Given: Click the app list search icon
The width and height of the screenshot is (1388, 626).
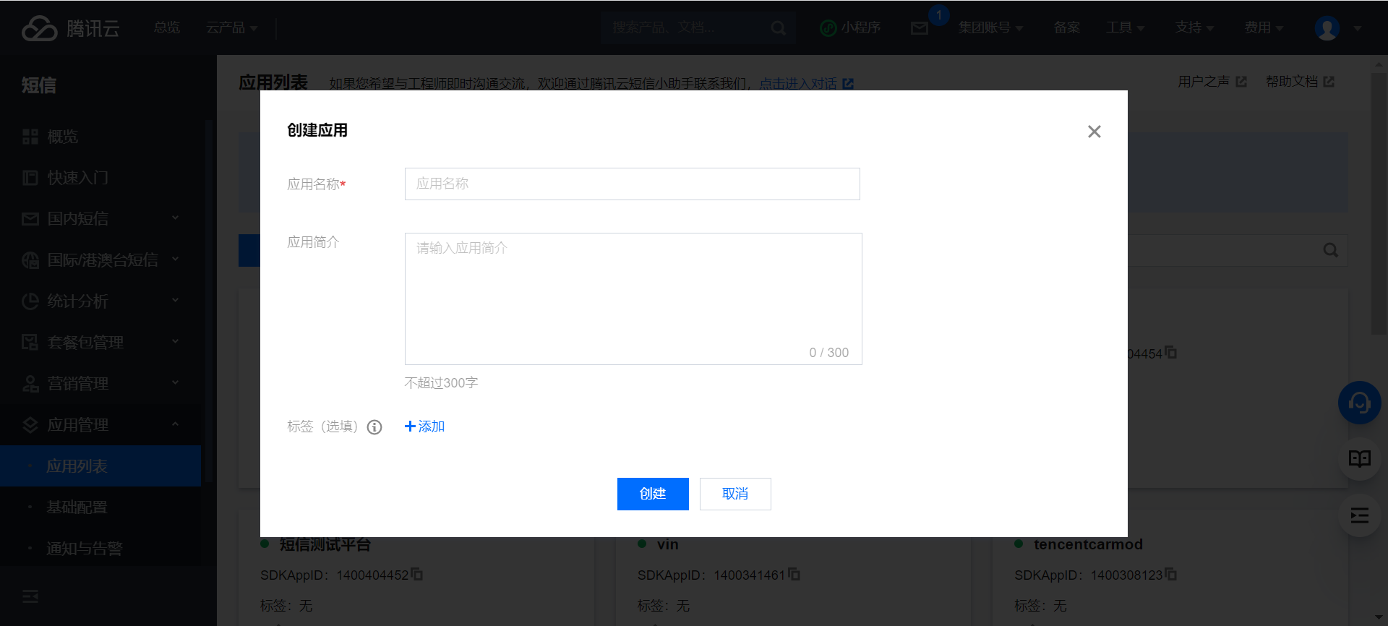Looking at the screenshot, I should coord(1330,250).
